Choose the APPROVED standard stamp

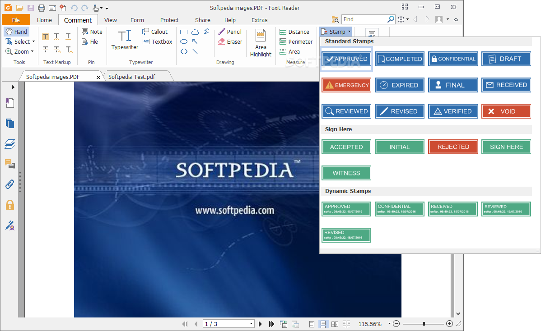[346, 59]
